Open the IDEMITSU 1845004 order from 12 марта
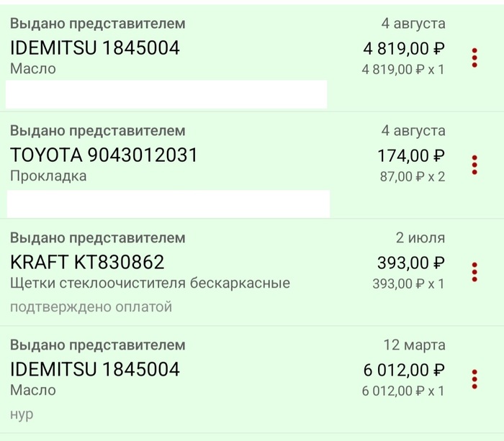 [x=95, y=370]
